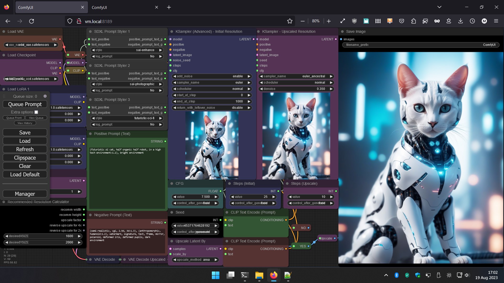Click the Save workflow button

(x=25, y=133)
